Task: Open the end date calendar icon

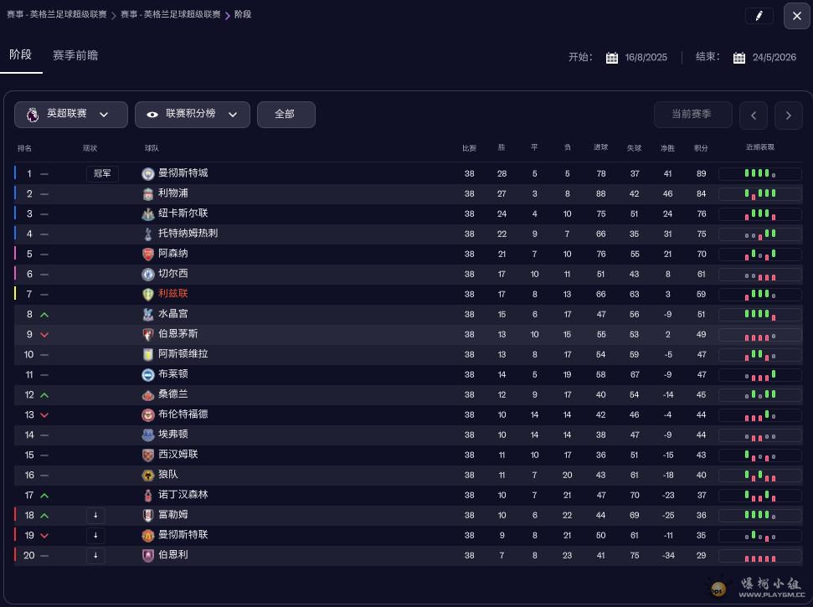Action: [x=739, y=58]
